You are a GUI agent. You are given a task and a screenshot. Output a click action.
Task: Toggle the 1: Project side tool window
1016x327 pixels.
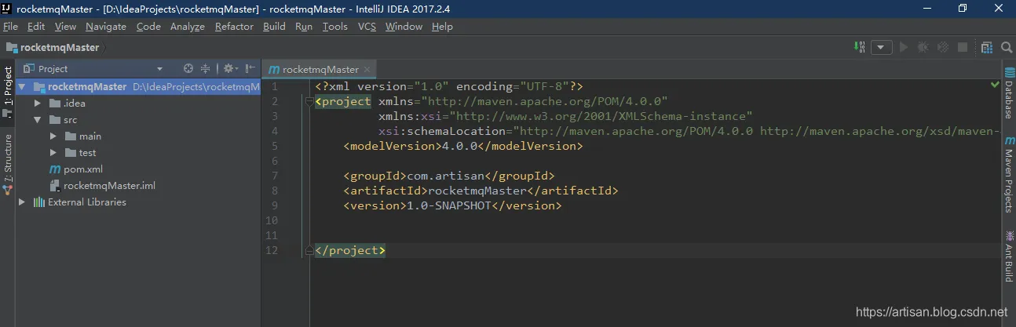coord(7,91)
